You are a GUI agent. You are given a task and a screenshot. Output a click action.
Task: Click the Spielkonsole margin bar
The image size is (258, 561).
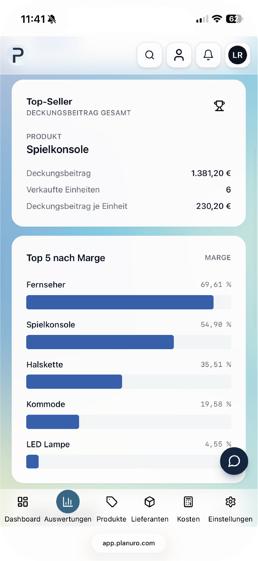100,342
